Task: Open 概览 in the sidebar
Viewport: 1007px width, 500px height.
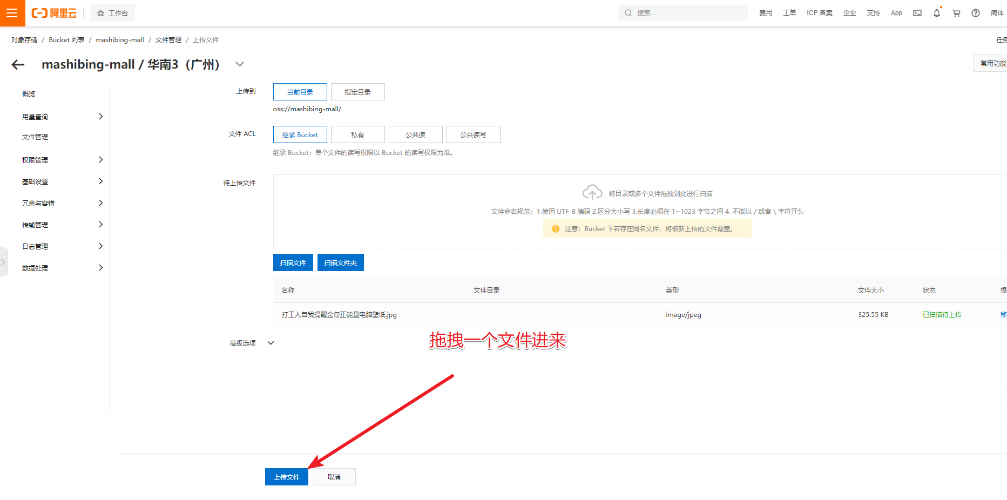Action: point(29,94)
